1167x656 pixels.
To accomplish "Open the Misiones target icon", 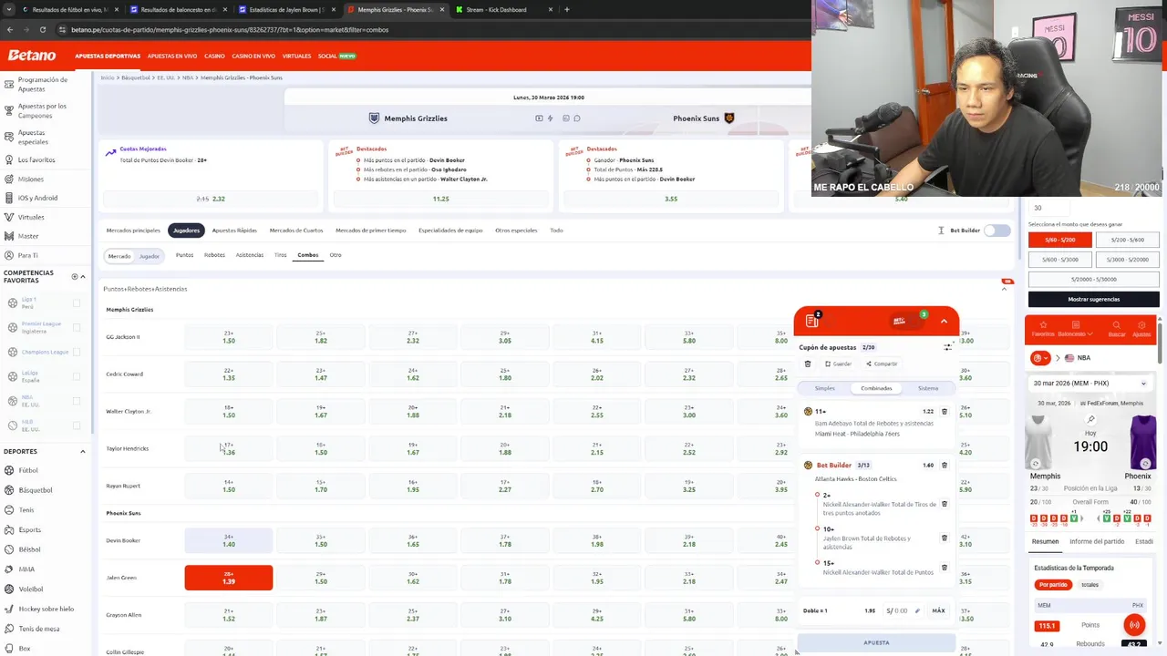I will 8,179.
